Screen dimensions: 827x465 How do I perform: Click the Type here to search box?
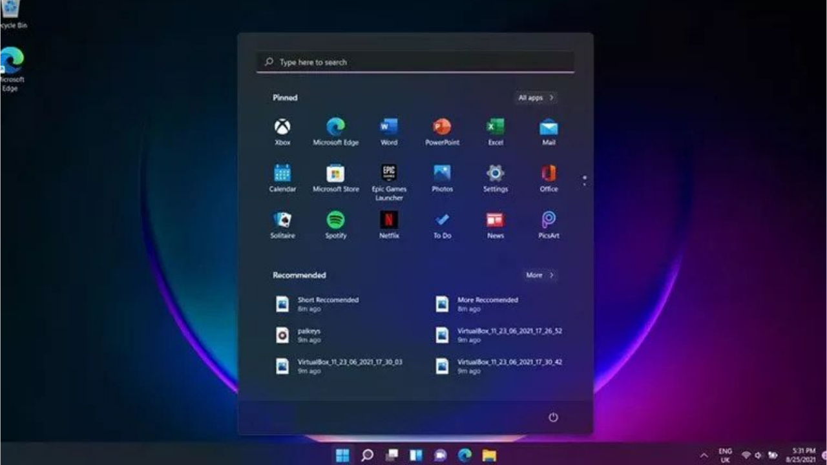click(415, 62)
